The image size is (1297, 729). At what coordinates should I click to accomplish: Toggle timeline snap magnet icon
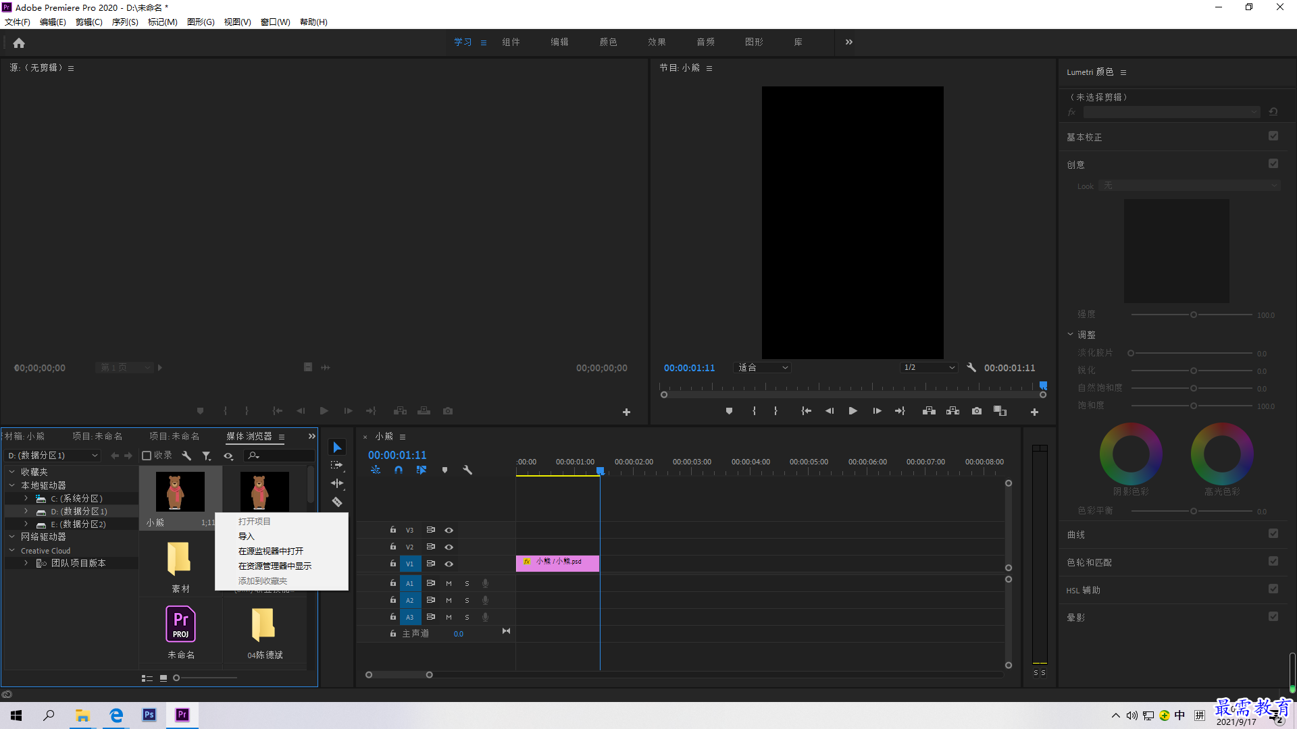[x=399, y=470]
